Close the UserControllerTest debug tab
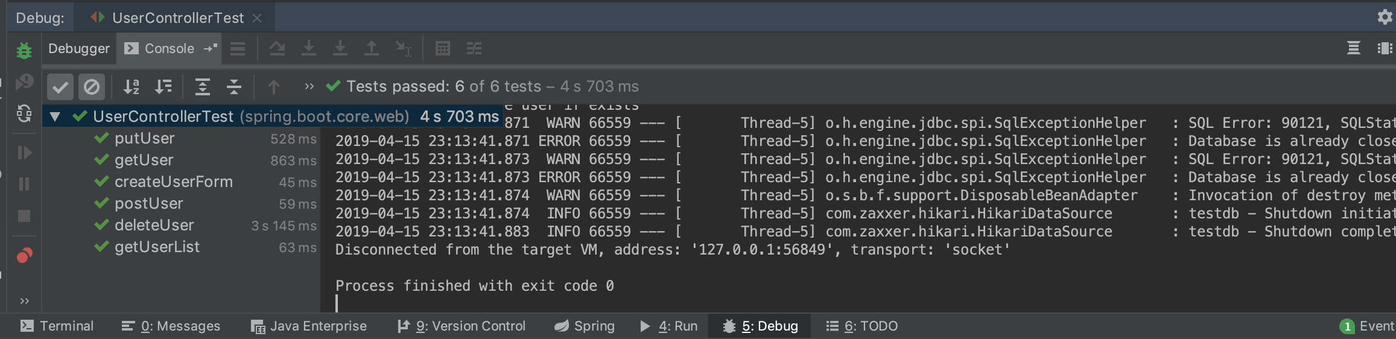 [x=257, y=18]
